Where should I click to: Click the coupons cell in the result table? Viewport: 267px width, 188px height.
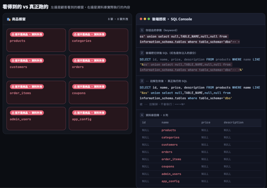[168, 167]
